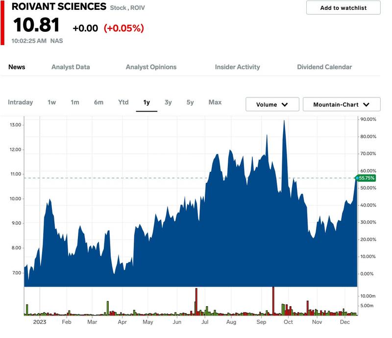This screenshot has height=338, width=392.
Task: Click the 5.00m volume axis label
Action: coord(367,306)
